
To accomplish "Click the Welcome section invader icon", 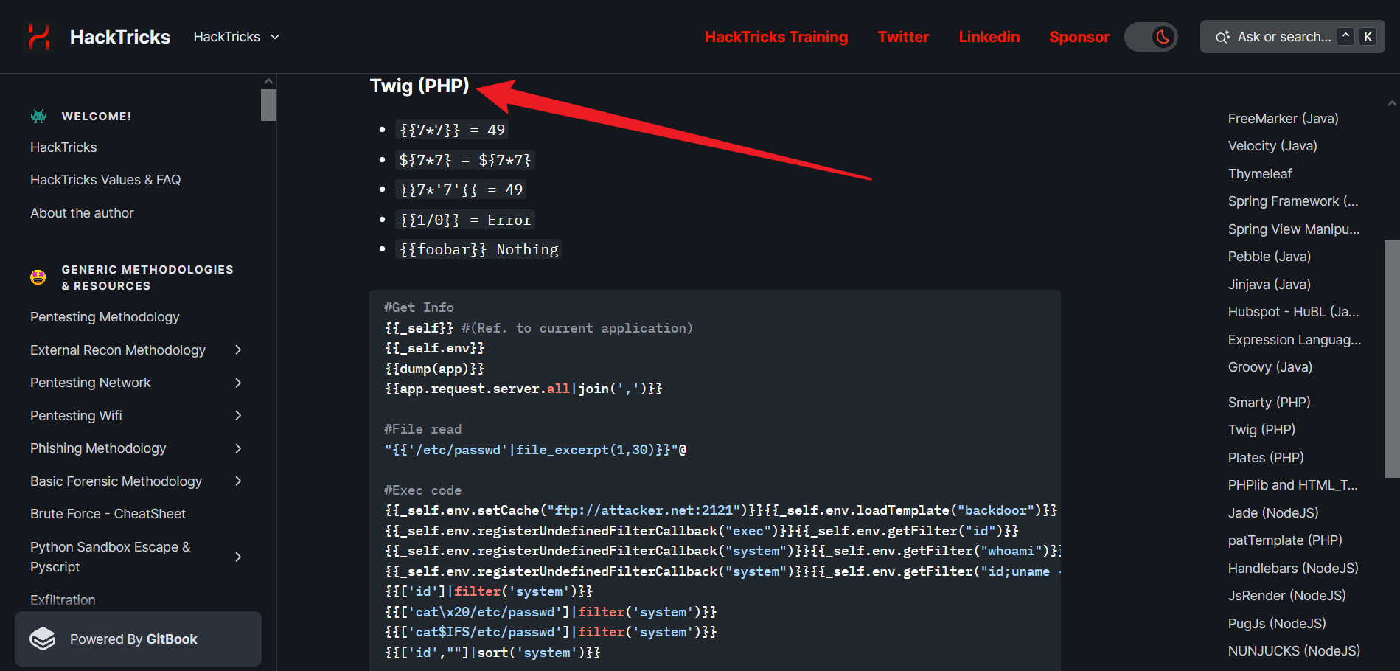I will coord(38,116).
